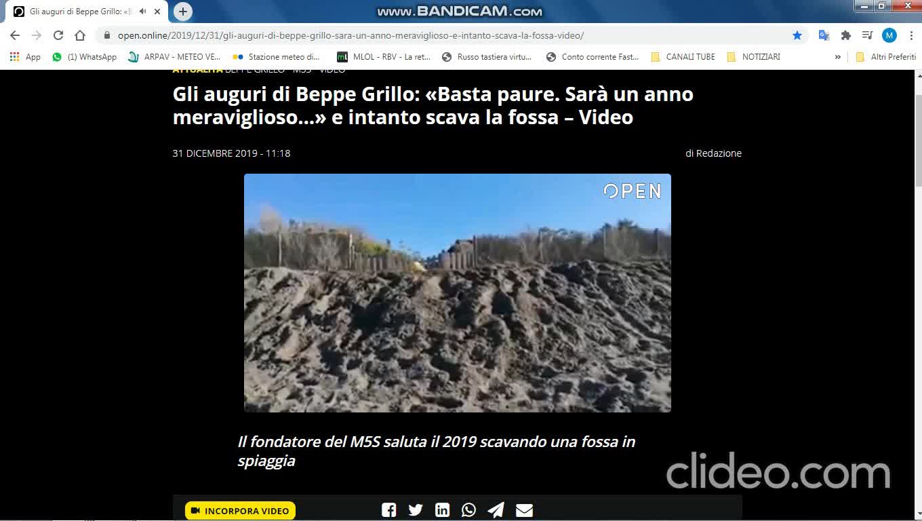Play the Beppe Grillo video
Image resolution: width=922 pixels, height=521 pixels.
tap(458, 293)
